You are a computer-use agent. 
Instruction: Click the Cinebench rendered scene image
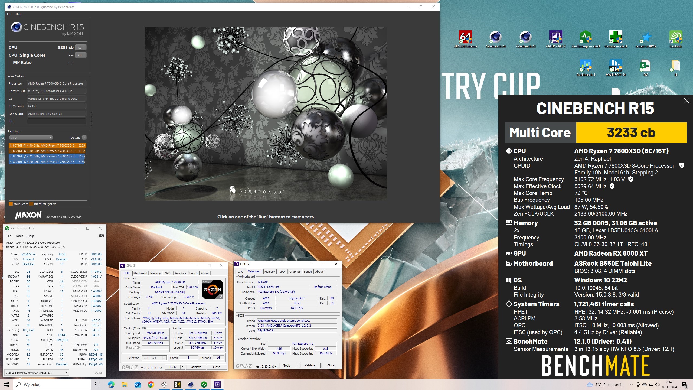266,114
